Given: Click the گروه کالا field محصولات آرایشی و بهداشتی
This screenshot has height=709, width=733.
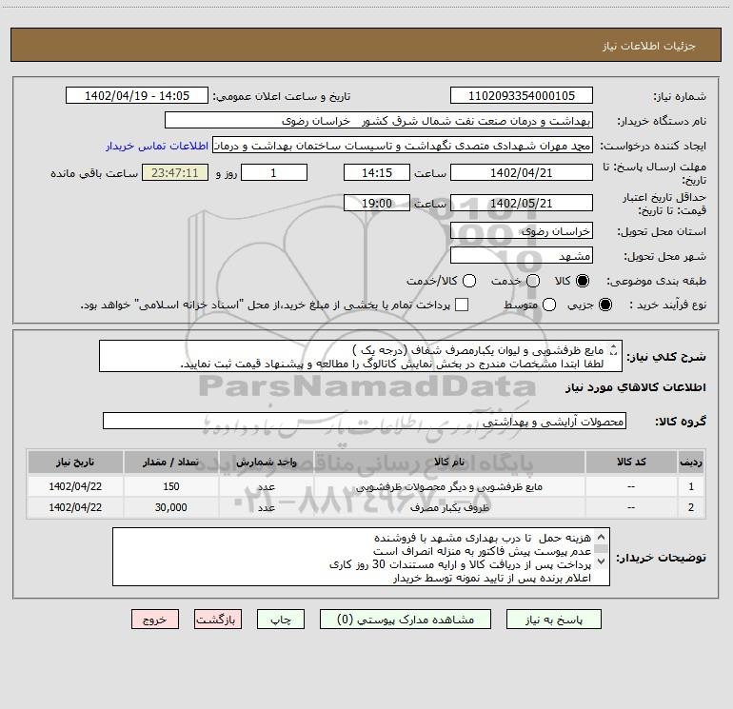Looking at the screenshot, I should tap(365, 421).
